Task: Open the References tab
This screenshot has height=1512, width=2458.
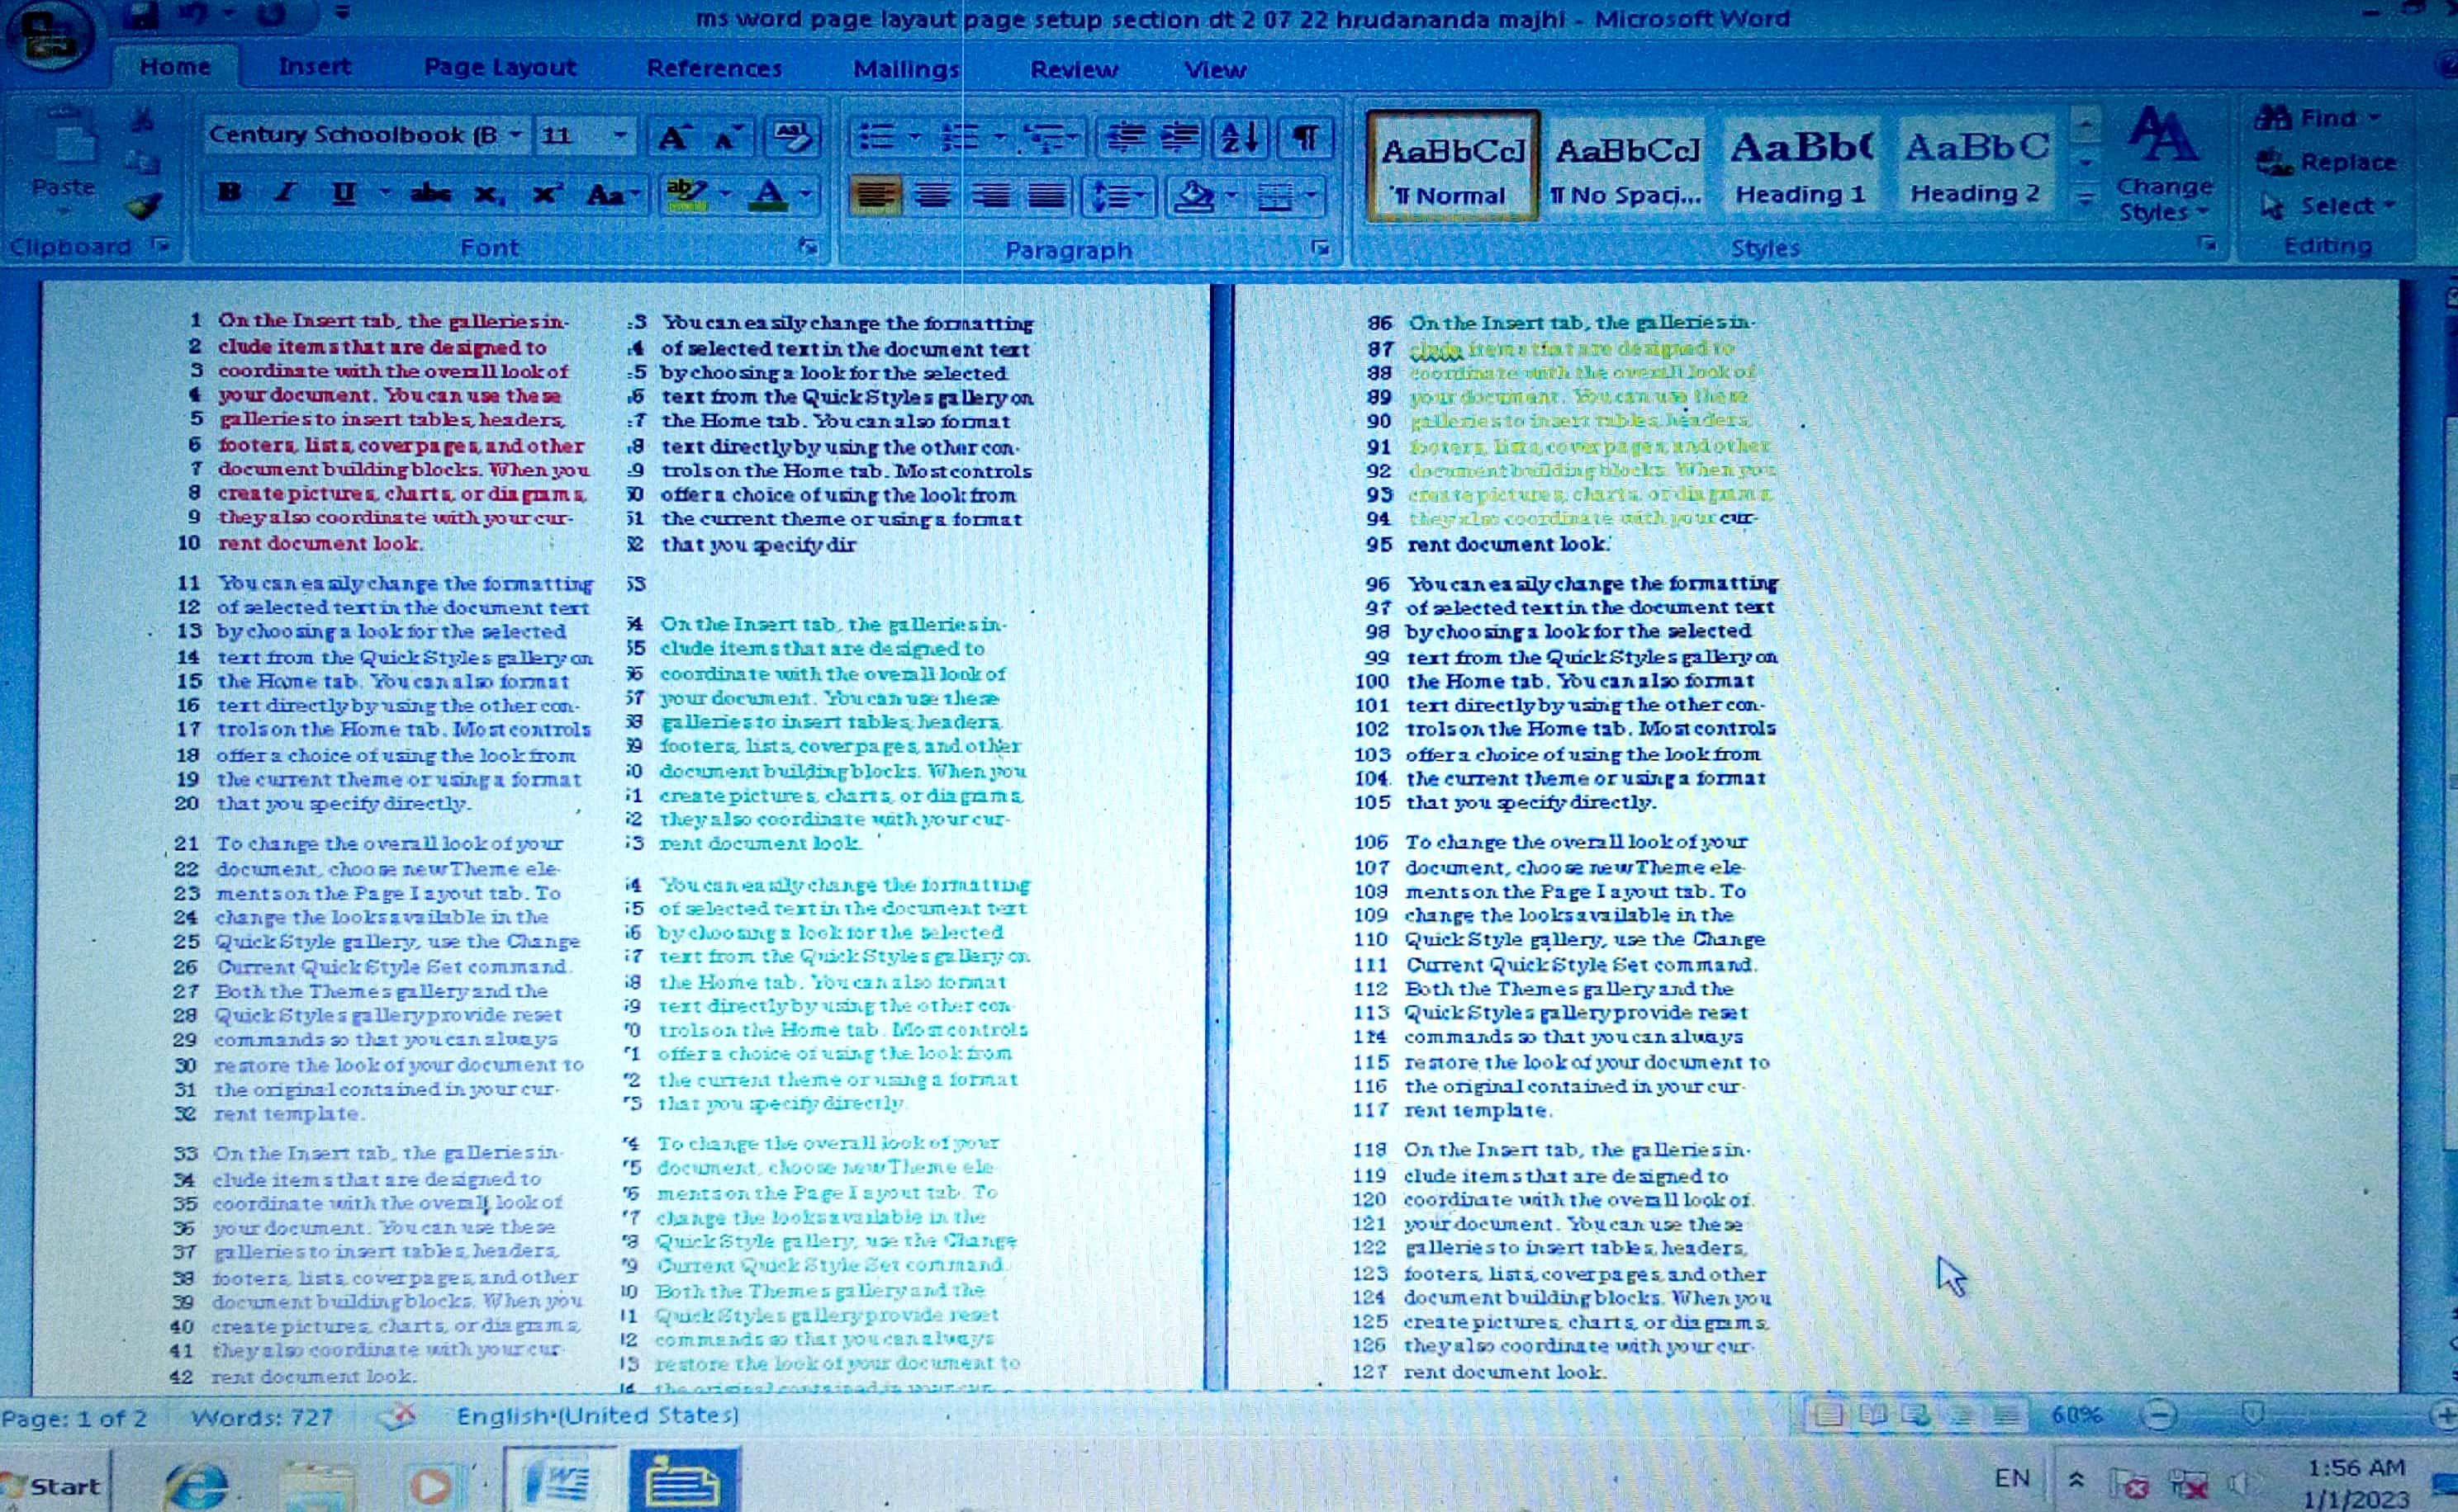Action: click(x=714, y=69)
